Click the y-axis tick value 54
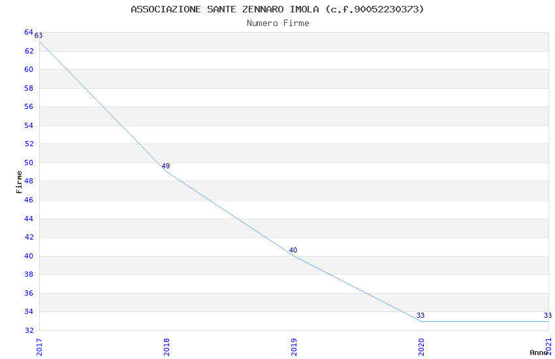 pos(29,125)
